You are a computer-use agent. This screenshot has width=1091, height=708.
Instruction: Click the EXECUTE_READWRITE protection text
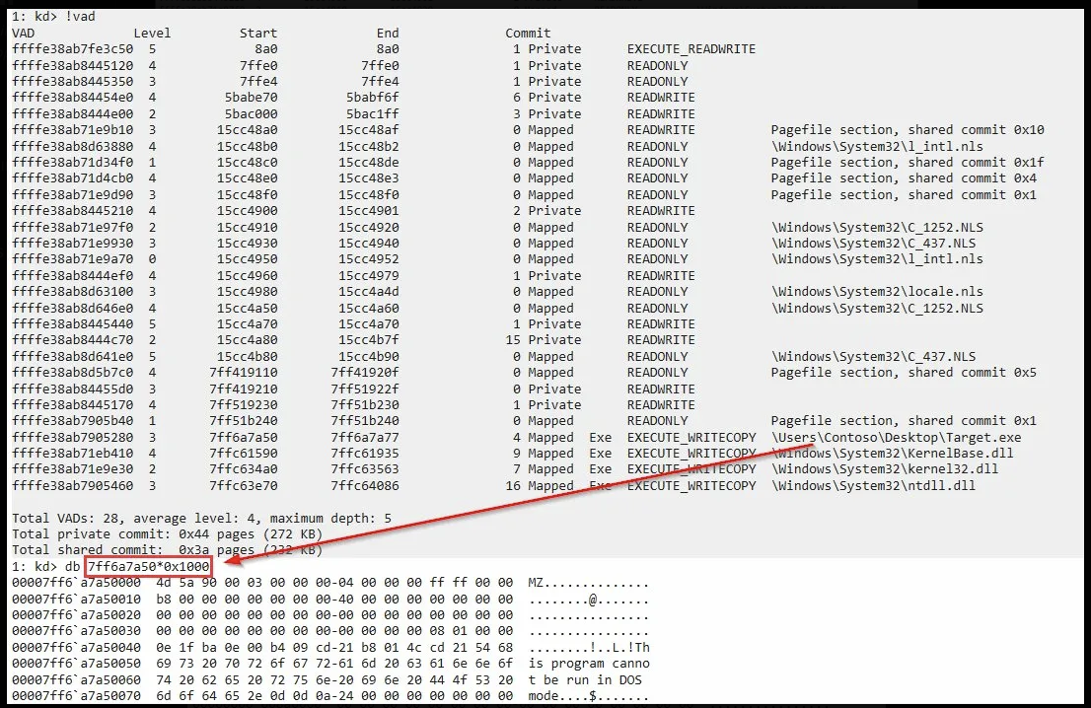pyautogui.click(x=691, y=49)
